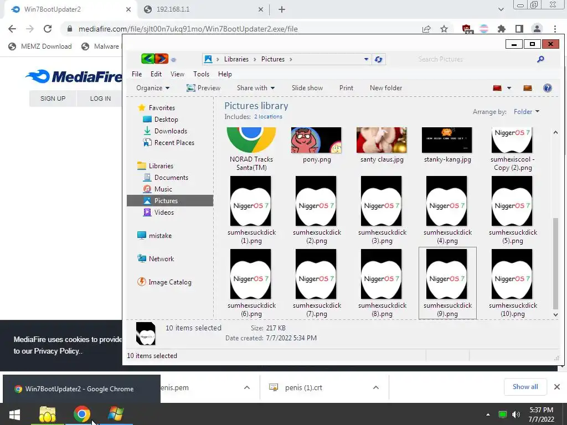Image resolution: width=567 pixels, height=425 pixels.
Task: Bookmark this page with the star
Action: [x=444, y=29]
